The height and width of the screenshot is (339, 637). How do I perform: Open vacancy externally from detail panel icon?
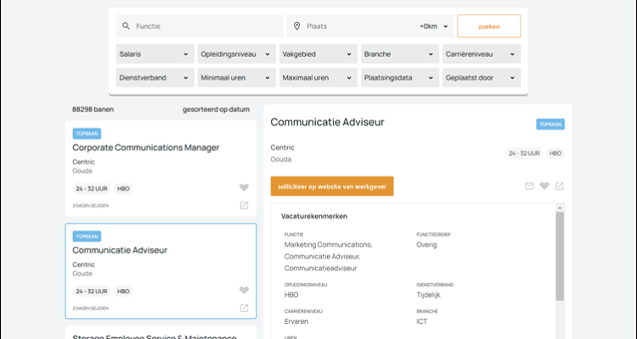(559, 186)
